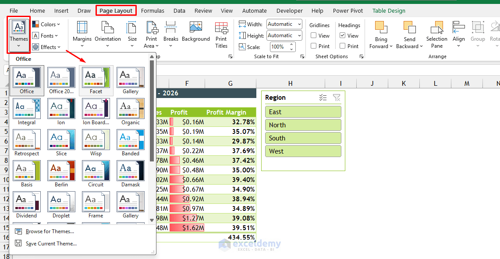Open the Breaks menu
The image size is (500, 259).
click(x=170, y=35)
